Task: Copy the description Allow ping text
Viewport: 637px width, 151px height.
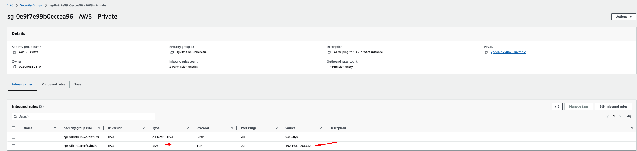Action: pos(329,52)
